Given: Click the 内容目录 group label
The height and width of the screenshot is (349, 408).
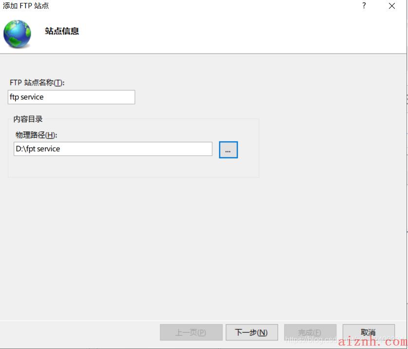Looking at the screenshot, I should click(28, 119).
